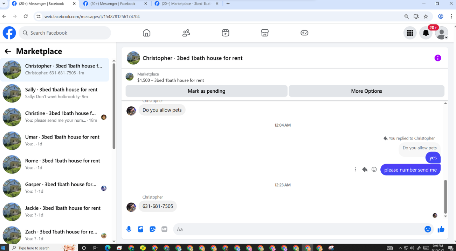Open Task View on taskbar
The height and width of the screenshot is (251, 456).
coord(95,248)
